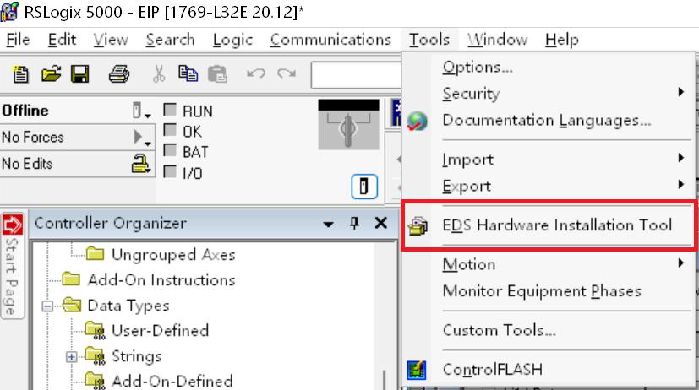
Task: Open the Start Page side tab
Action: pos(12,265)
